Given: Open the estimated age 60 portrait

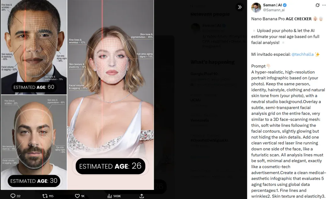Looking at the screenshot, I should [34, 47].
